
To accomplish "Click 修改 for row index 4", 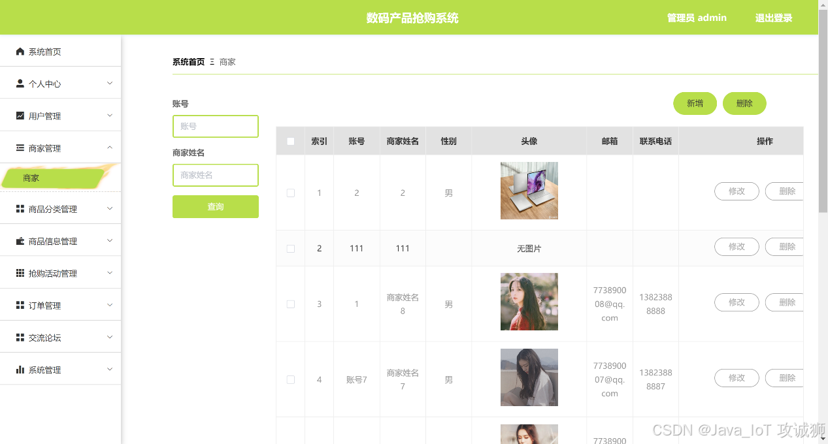I will click(x=737, y=378).
